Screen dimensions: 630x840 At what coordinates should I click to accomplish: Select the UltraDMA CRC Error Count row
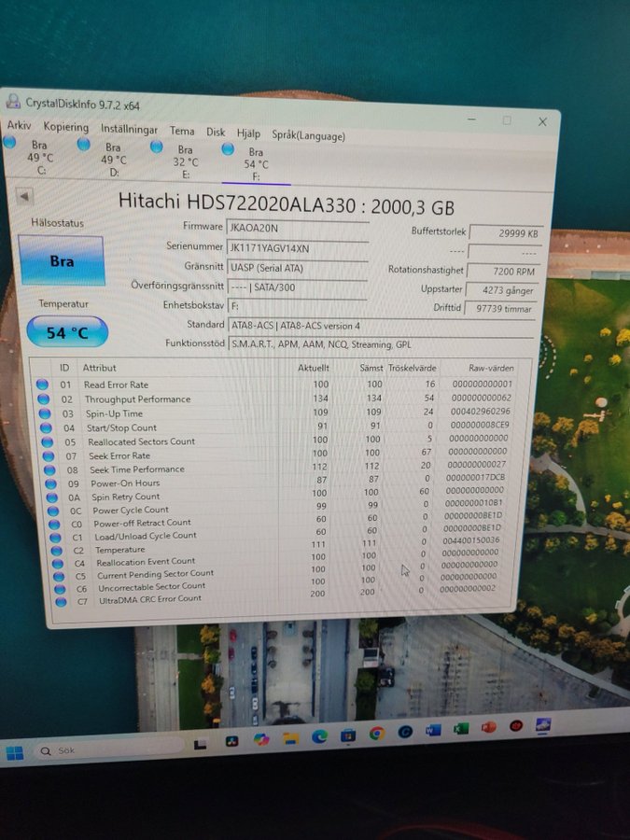tap(275, 596)
